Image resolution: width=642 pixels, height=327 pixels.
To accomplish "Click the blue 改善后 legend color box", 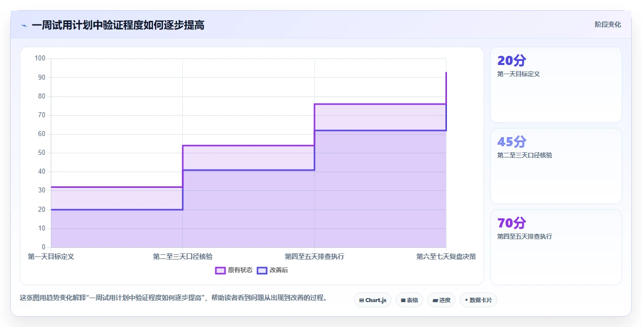I will 262,270.
